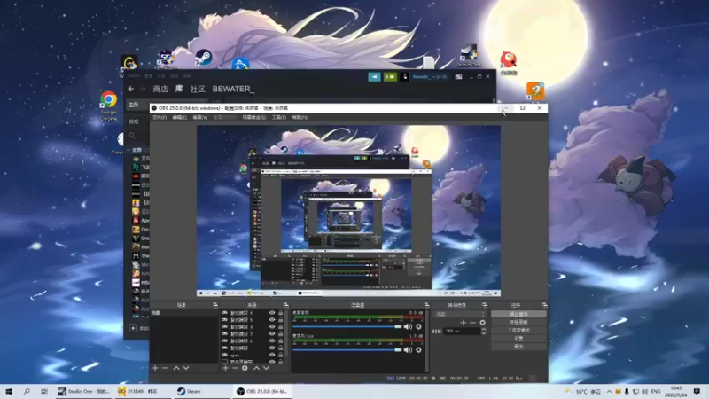Open OBS 文件(F) menu

point(160,118)
